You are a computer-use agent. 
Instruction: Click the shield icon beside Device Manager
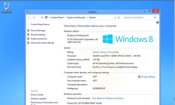[x=28, y=30]
